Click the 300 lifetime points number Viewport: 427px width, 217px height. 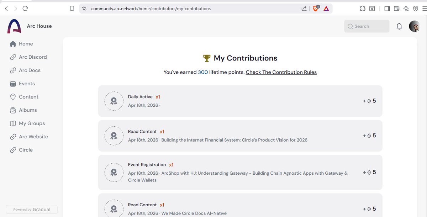tap(203, 72)
